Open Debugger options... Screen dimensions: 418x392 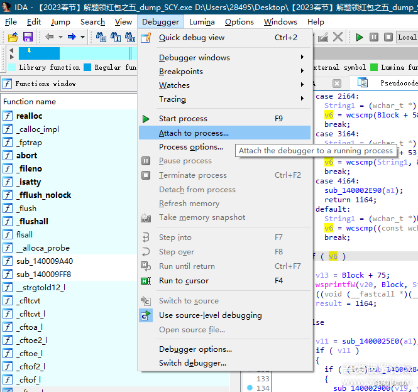click(225, 349)
